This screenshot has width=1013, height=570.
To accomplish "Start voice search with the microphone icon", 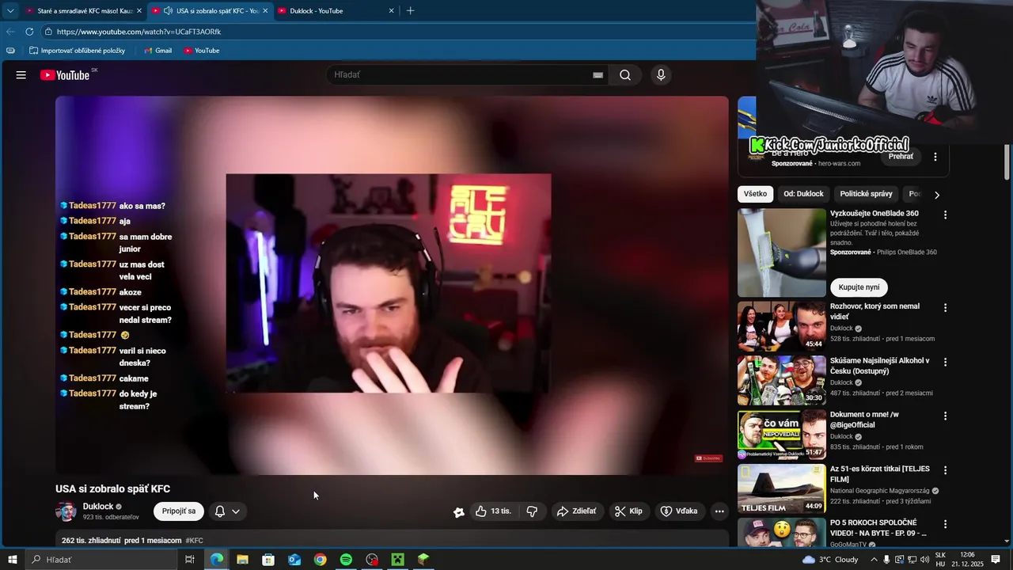I will click(x=661, y=75).
